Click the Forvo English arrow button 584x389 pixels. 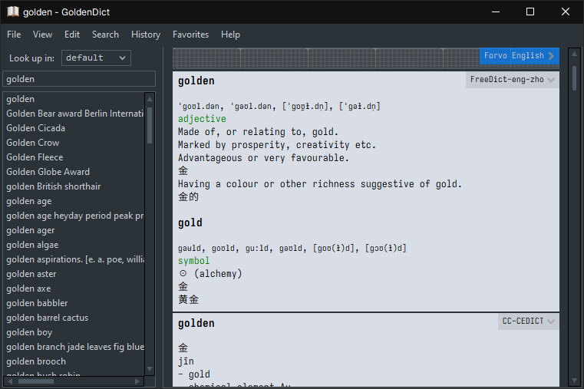pos(551,56)
